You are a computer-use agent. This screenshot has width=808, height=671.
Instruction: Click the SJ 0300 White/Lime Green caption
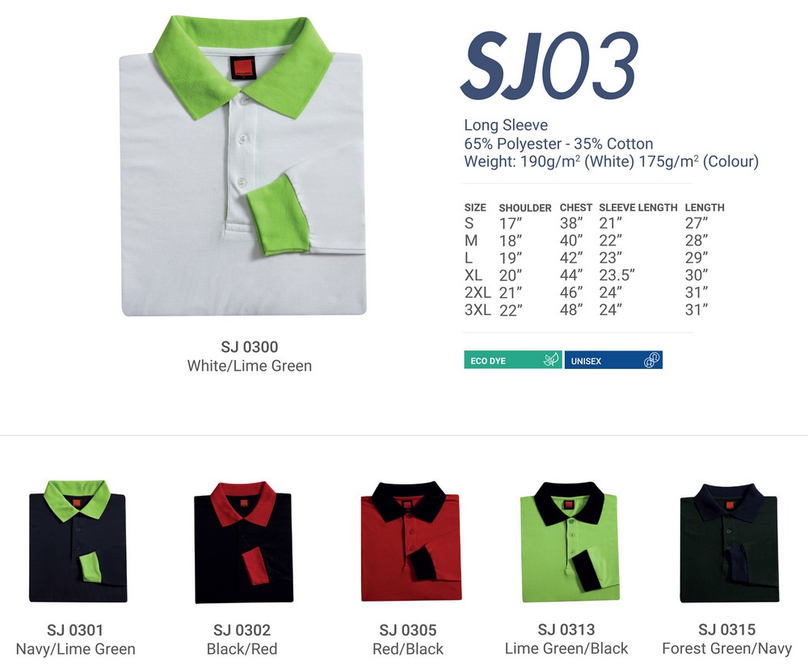point(250,356)
